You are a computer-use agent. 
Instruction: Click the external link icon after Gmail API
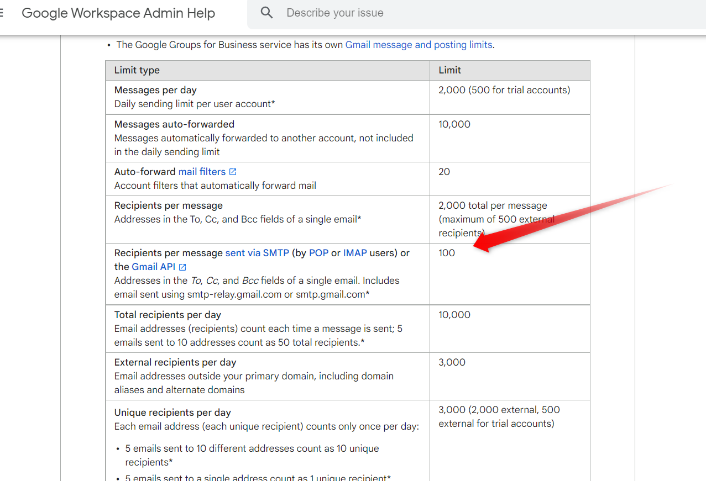(182, 267)
